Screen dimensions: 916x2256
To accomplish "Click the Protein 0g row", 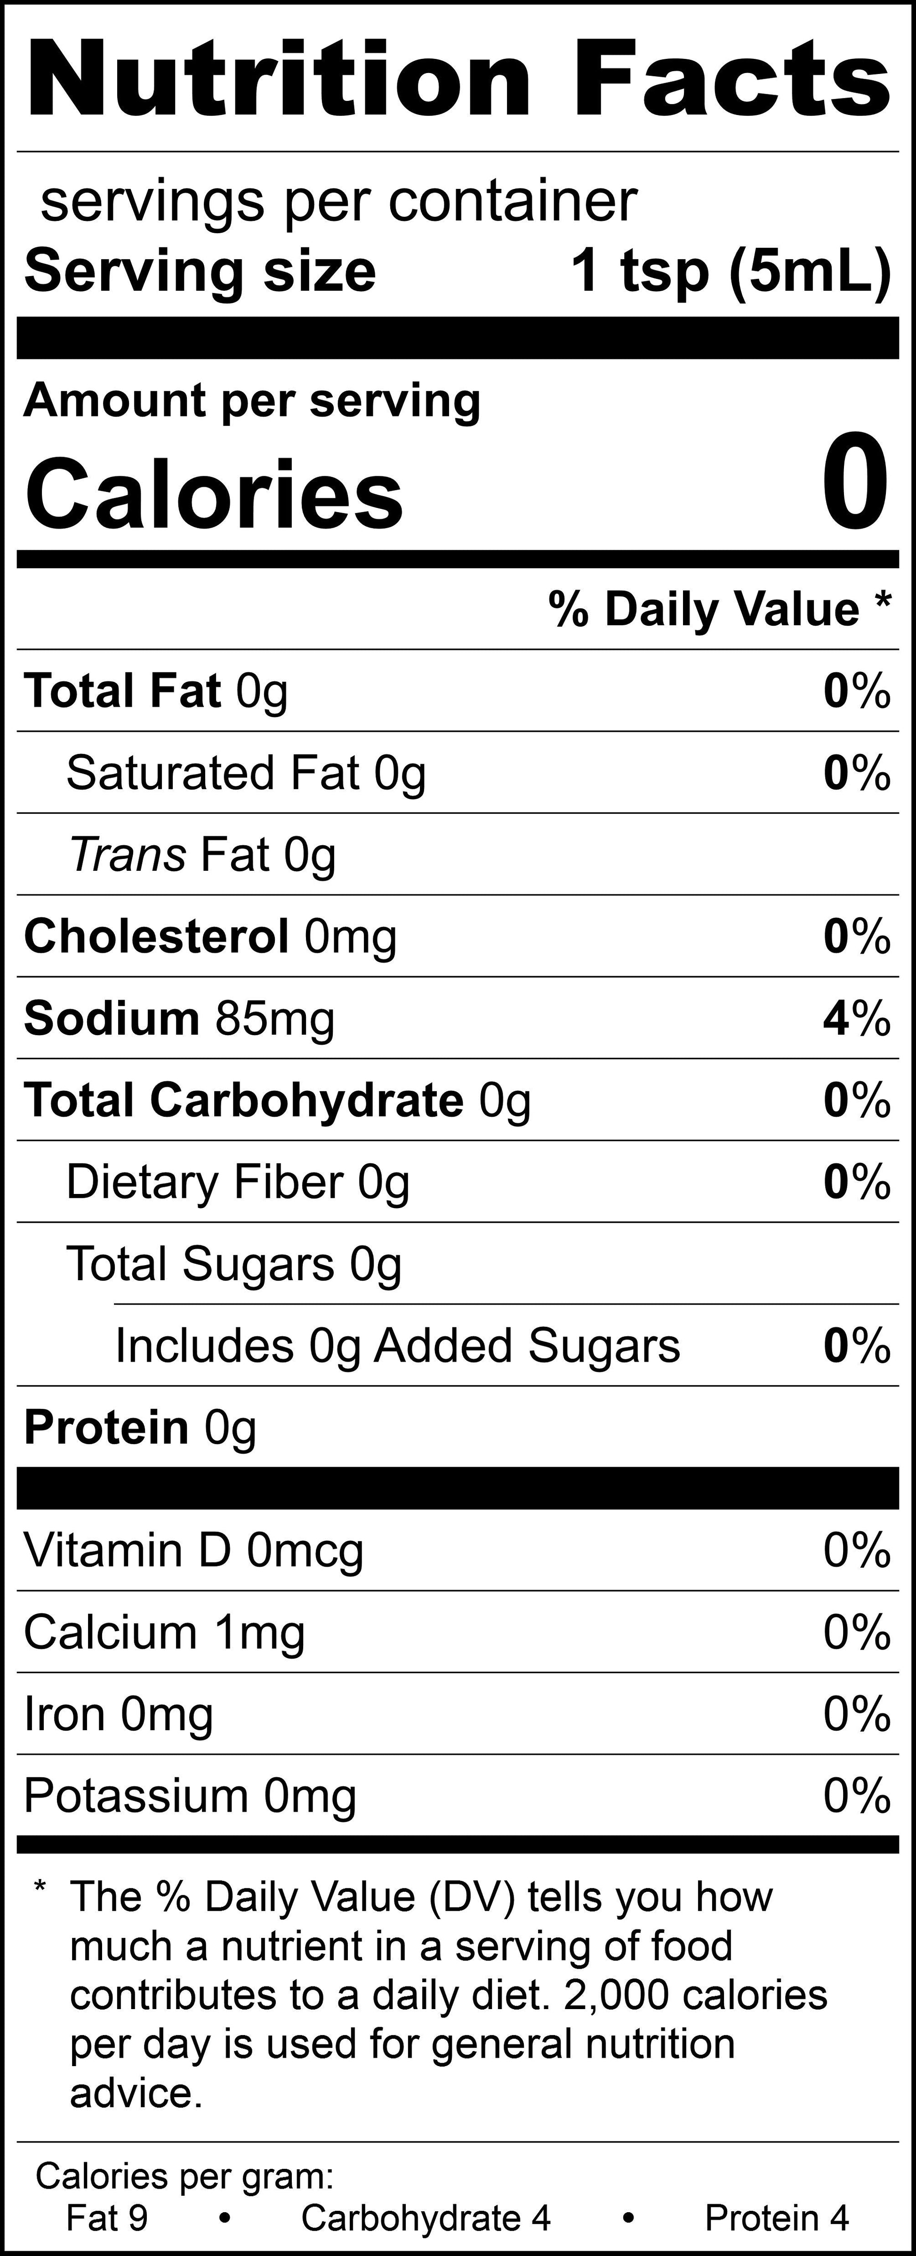I will [140, 1428].
